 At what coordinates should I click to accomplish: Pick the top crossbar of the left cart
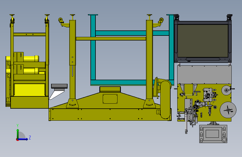pyautogui.click(x=30, y=34)
